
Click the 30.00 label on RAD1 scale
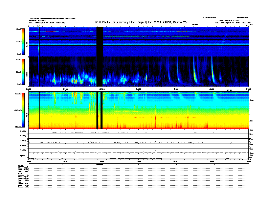(x=18, y=72)
